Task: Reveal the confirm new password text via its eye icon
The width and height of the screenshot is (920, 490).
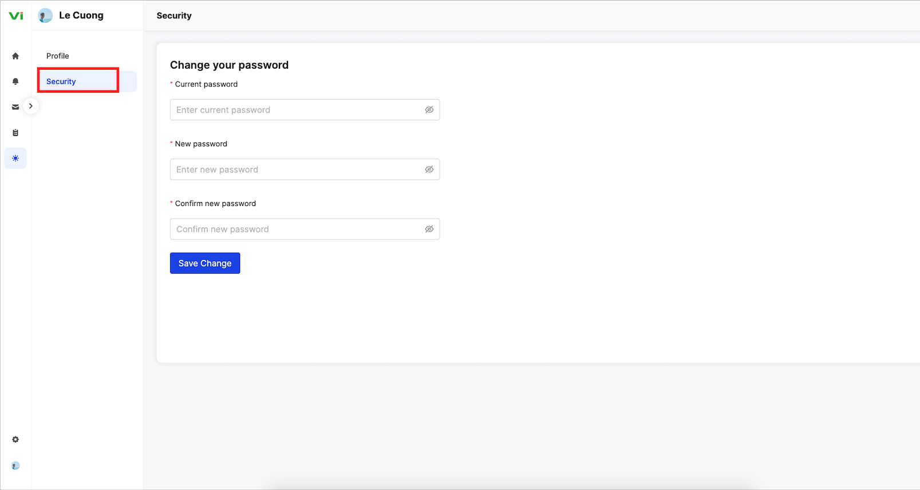Action: pyautogui.click(x=429, y=229)
